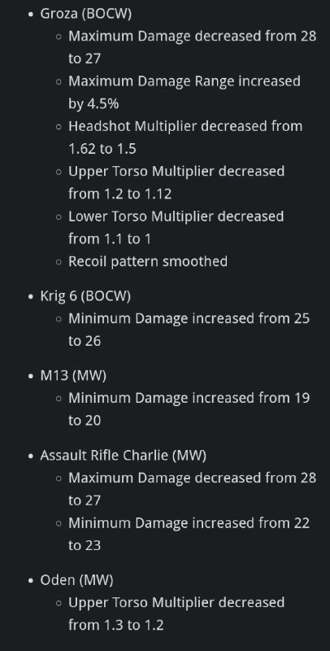Click the Oden (MW) heading
This screenshot has height=651, width=330.
click(76, 580)
